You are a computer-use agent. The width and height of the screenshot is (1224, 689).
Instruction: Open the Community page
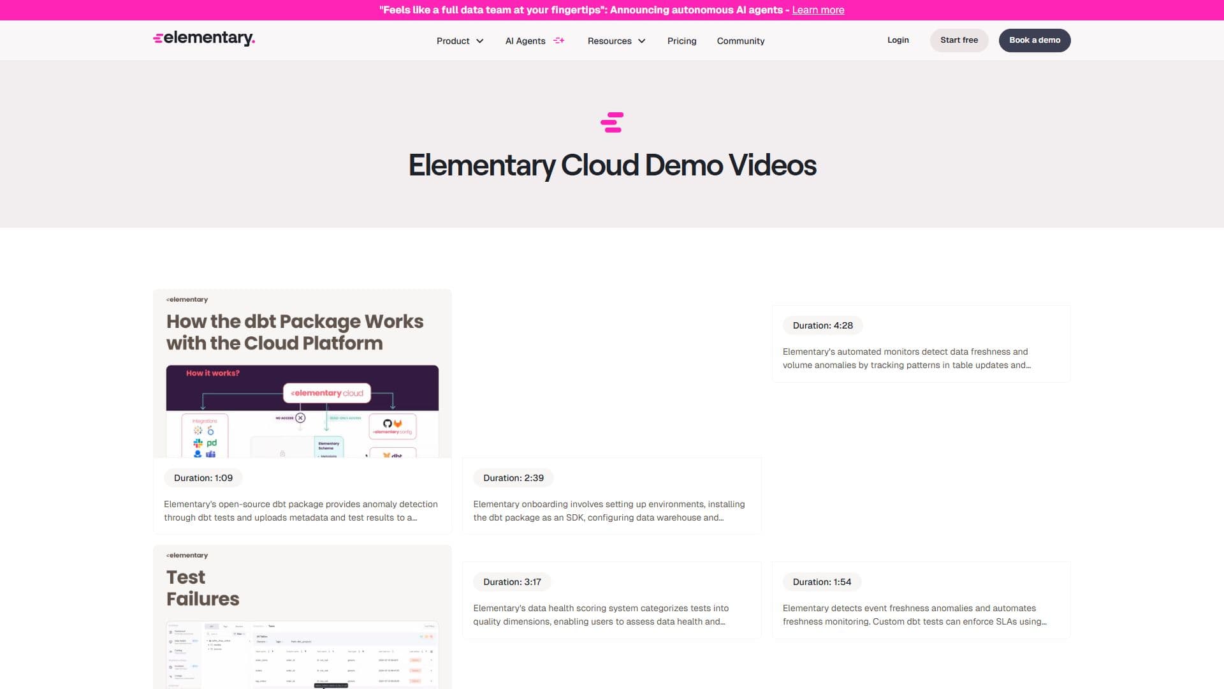coord(740,41)
